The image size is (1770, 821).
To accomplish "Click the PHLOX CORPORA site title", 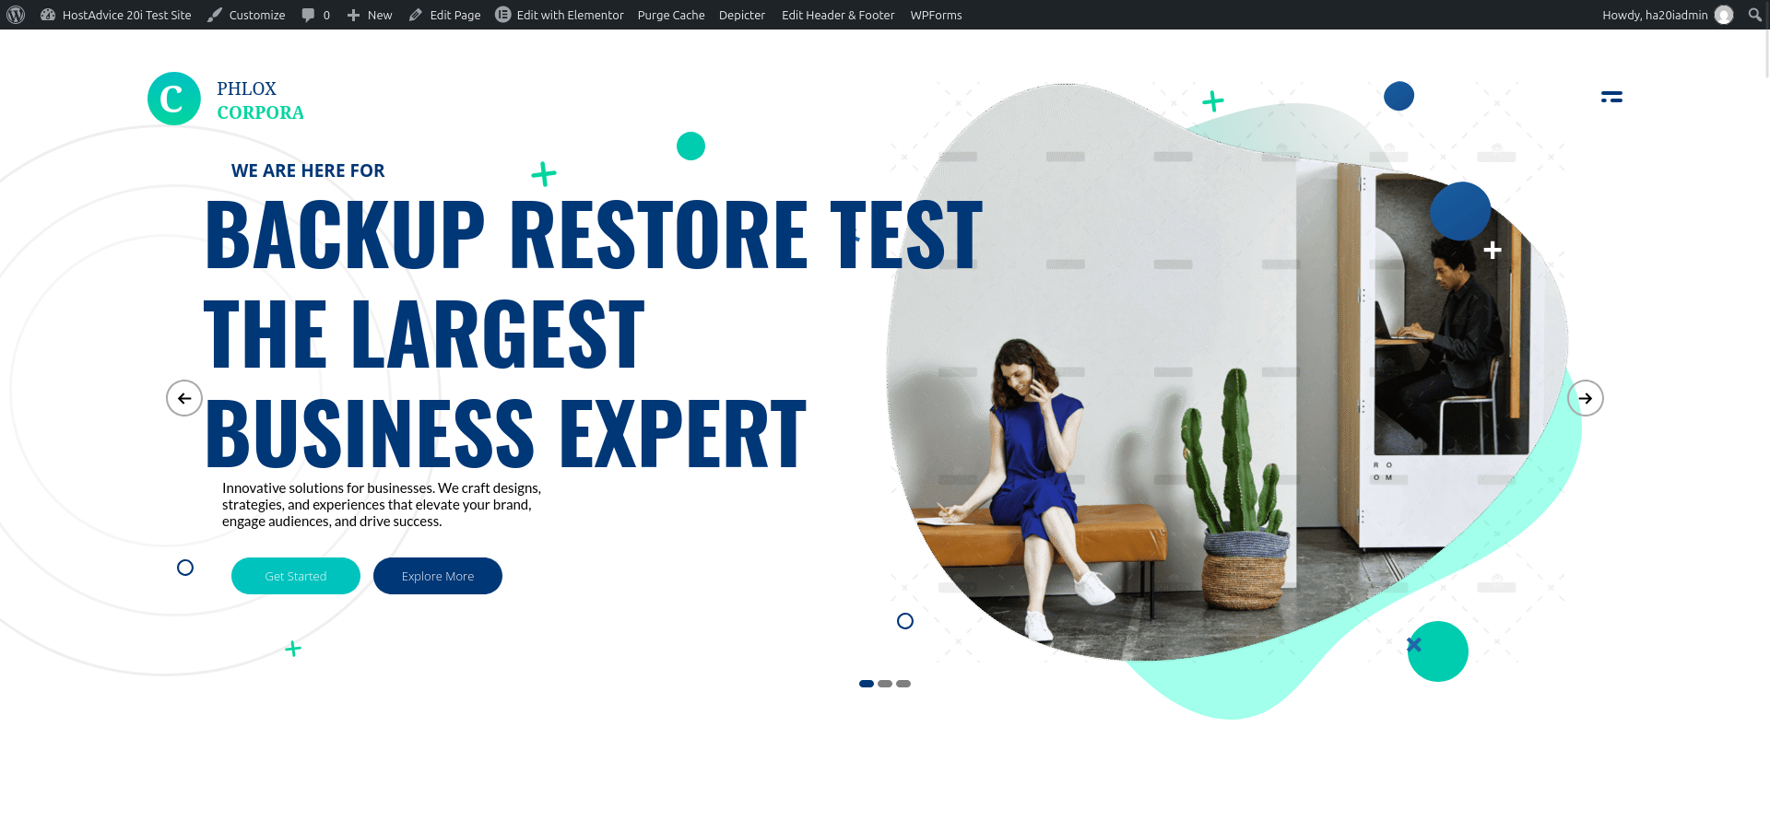I will click(x=260, y=100).
